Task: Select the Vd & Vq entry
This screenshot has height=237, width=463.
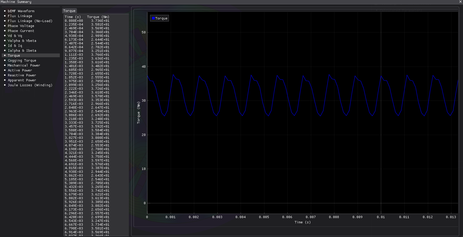Action: point(15,36)
